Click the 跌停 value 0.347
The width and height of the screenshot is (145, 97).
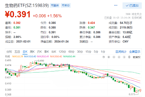(91, 28)
